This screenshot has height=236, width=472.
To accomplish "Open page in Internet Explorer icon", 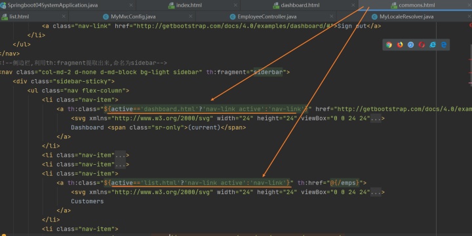I will [433, 44].
